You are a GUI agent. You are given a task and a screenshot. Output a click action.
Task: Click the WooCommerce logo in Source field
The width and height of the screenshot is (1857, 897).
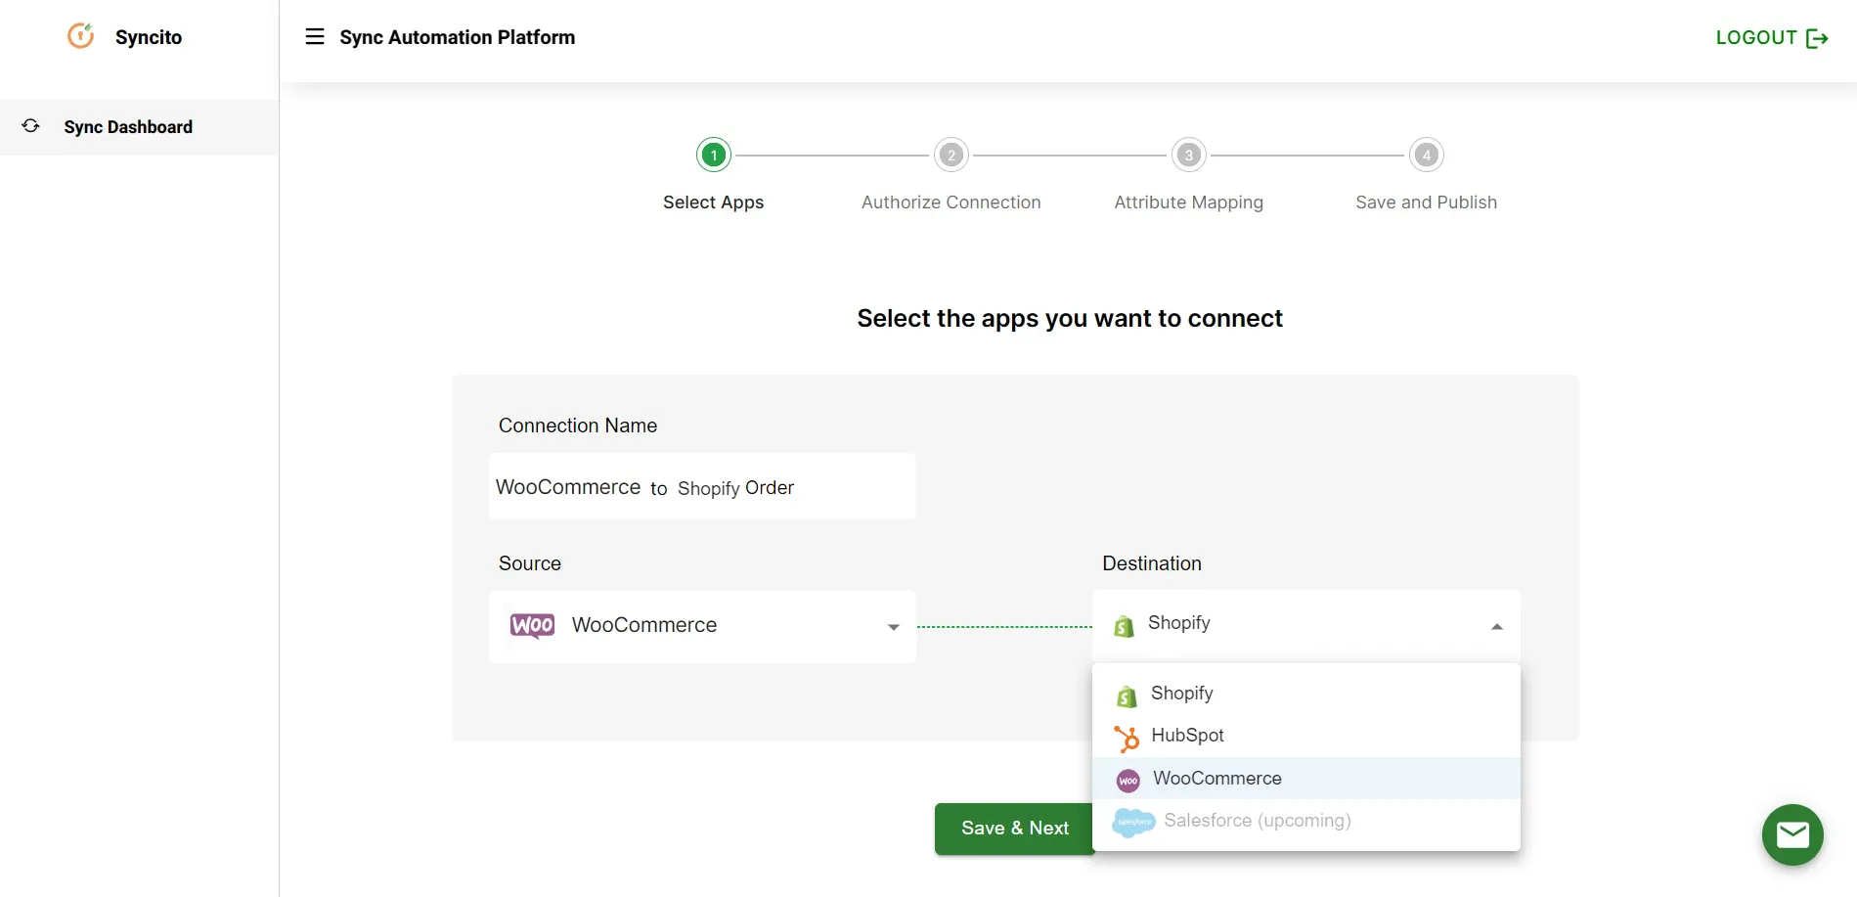pos(531,626)
